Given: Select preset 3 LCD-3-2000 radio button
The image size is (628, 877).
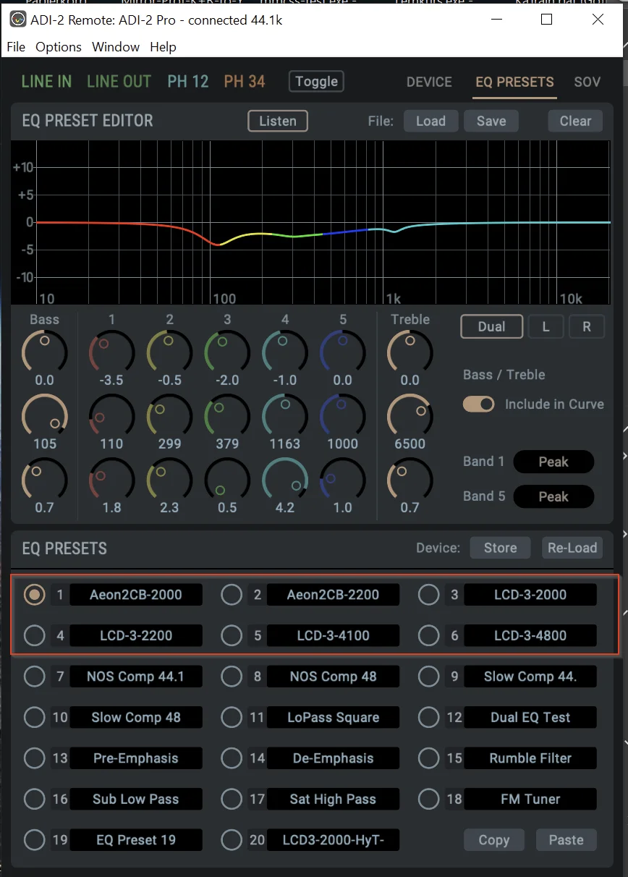Looking at the screenshot, I should coord(429,595).
